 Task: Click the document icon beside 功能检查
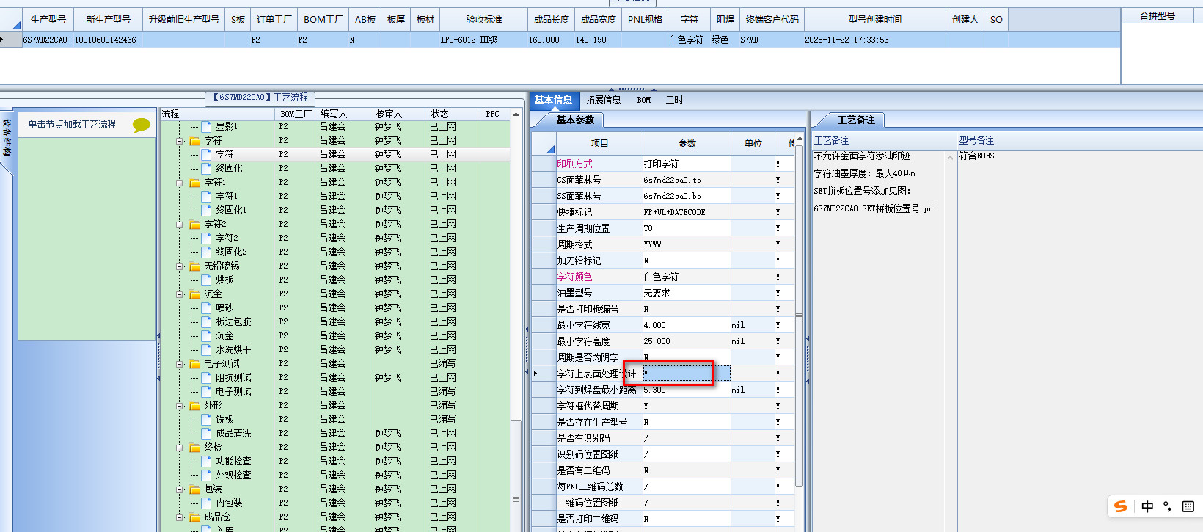pyautogui.click(x=206, y=461)
